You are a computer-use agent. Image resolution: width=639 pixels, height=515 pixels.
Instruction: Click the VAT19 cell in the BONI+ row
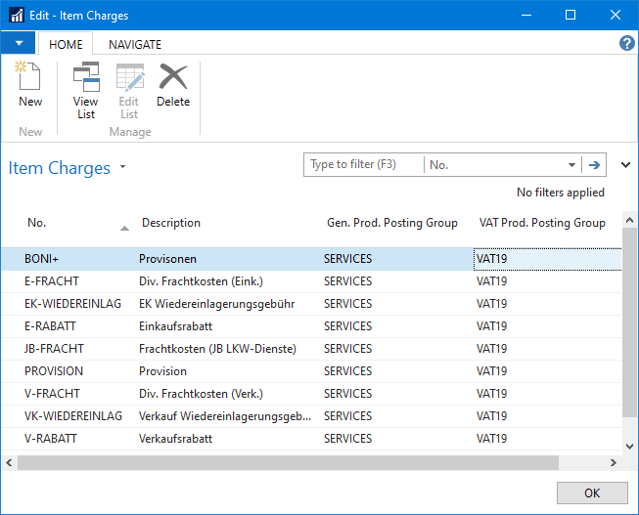coord(548,259)
